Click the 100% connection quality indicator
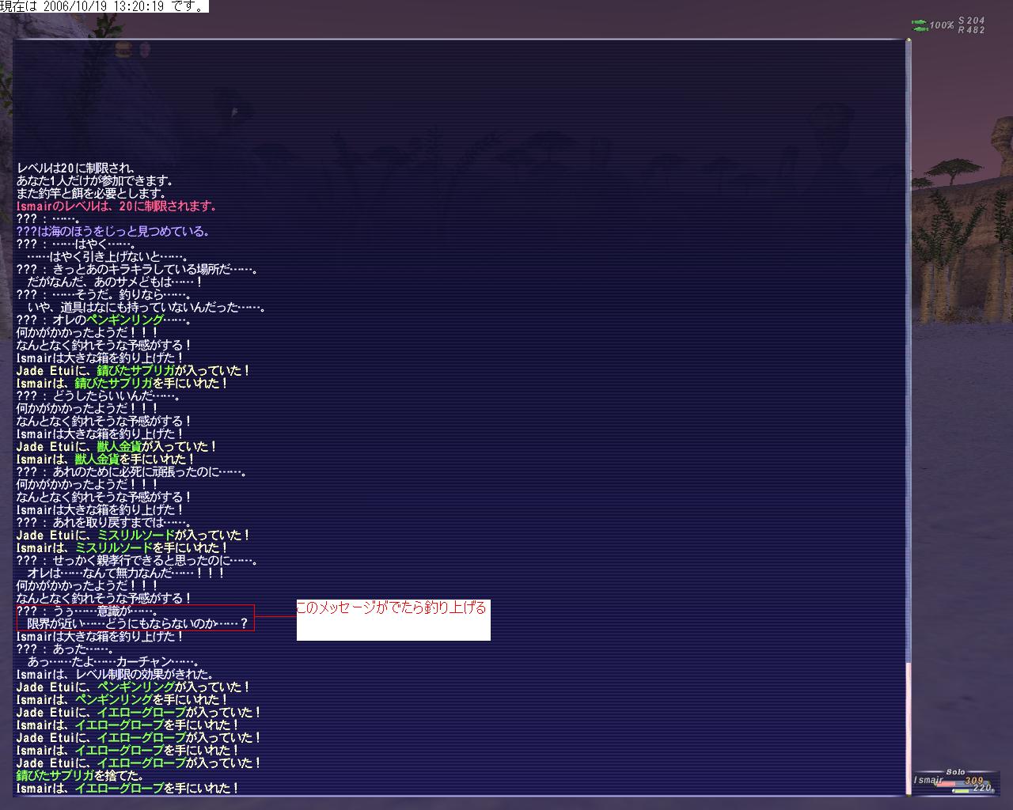The width and height of the screenshot is (1013, 810). coord(941,25)
